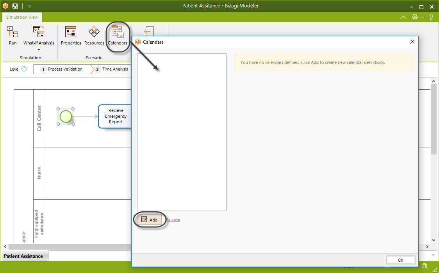Click the Nurse lane label
Image resolution: width=439 pixels, height=273 pixels.
coord(39,173)
